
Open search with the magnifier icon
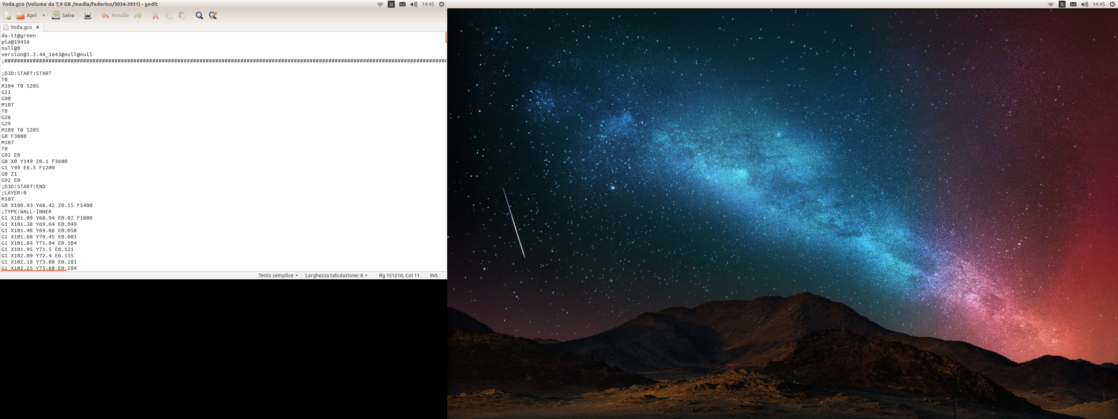[x=199, y=16]
